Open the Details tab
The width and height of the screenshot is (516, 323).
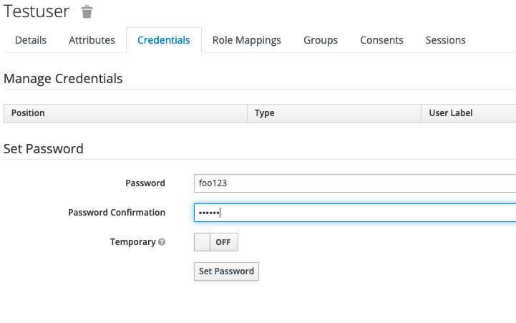point(31,40)
